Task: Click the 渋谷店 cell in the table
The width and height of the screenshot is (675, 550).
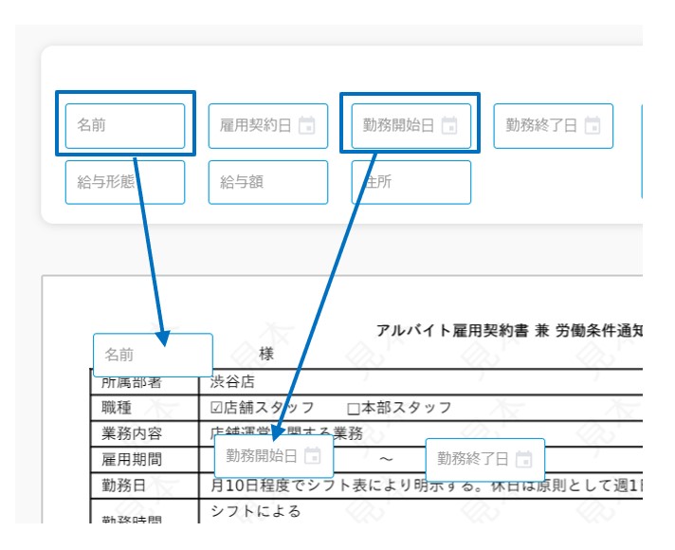Action: coord(232,381)
